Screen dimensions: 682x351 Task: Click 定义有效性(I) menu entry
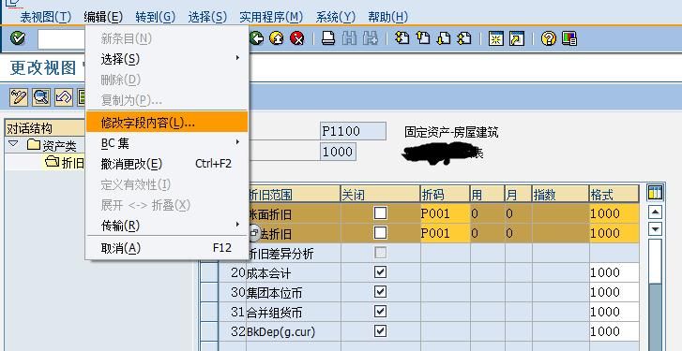[167, 184]
